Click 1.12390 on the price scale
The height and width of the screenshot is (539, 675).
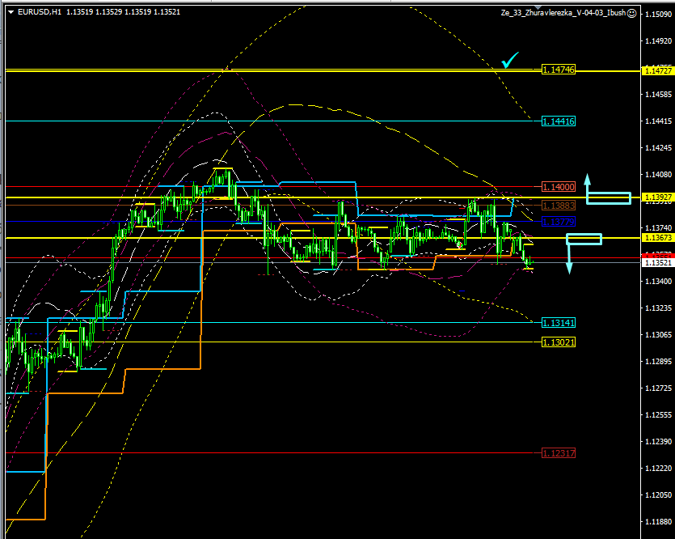pos(658,442)
